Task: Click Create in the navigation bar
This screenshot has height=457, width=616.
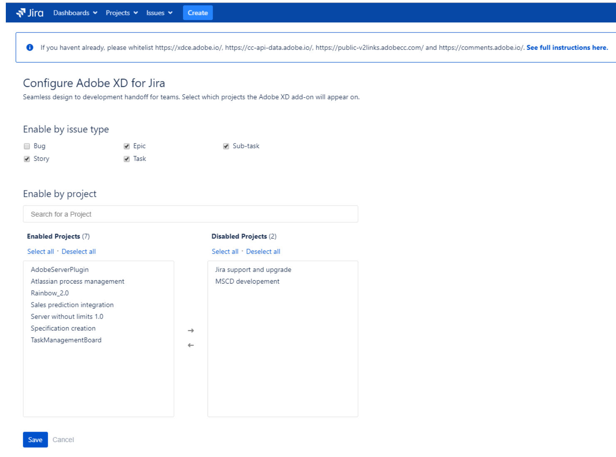Action: [198, 12]
